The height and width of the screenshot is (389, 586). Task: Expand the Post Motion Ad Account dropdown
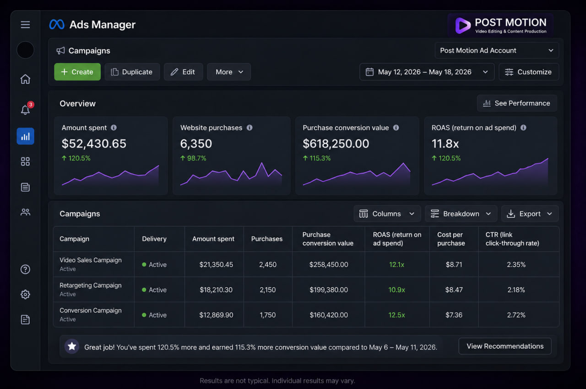497,50
